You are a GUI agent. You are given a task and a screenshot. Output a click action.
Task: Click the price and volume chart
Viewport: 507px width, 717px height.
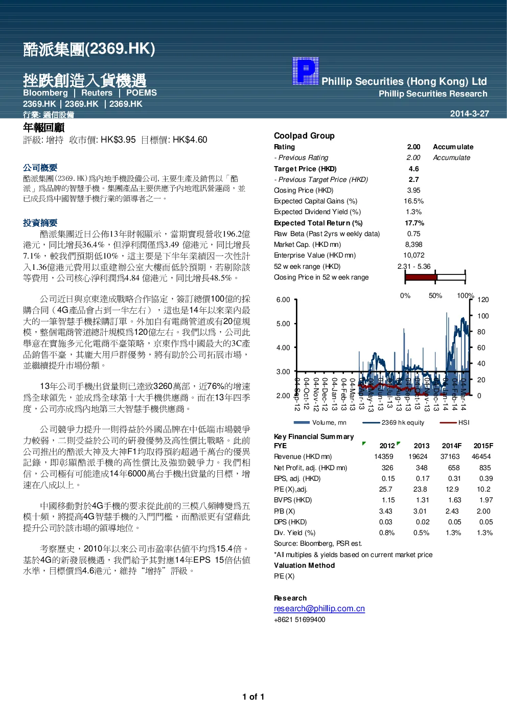pos(381,355)
